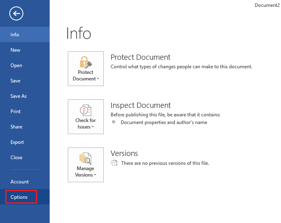
Task: Click the Versions heading text
Action: 124,154
